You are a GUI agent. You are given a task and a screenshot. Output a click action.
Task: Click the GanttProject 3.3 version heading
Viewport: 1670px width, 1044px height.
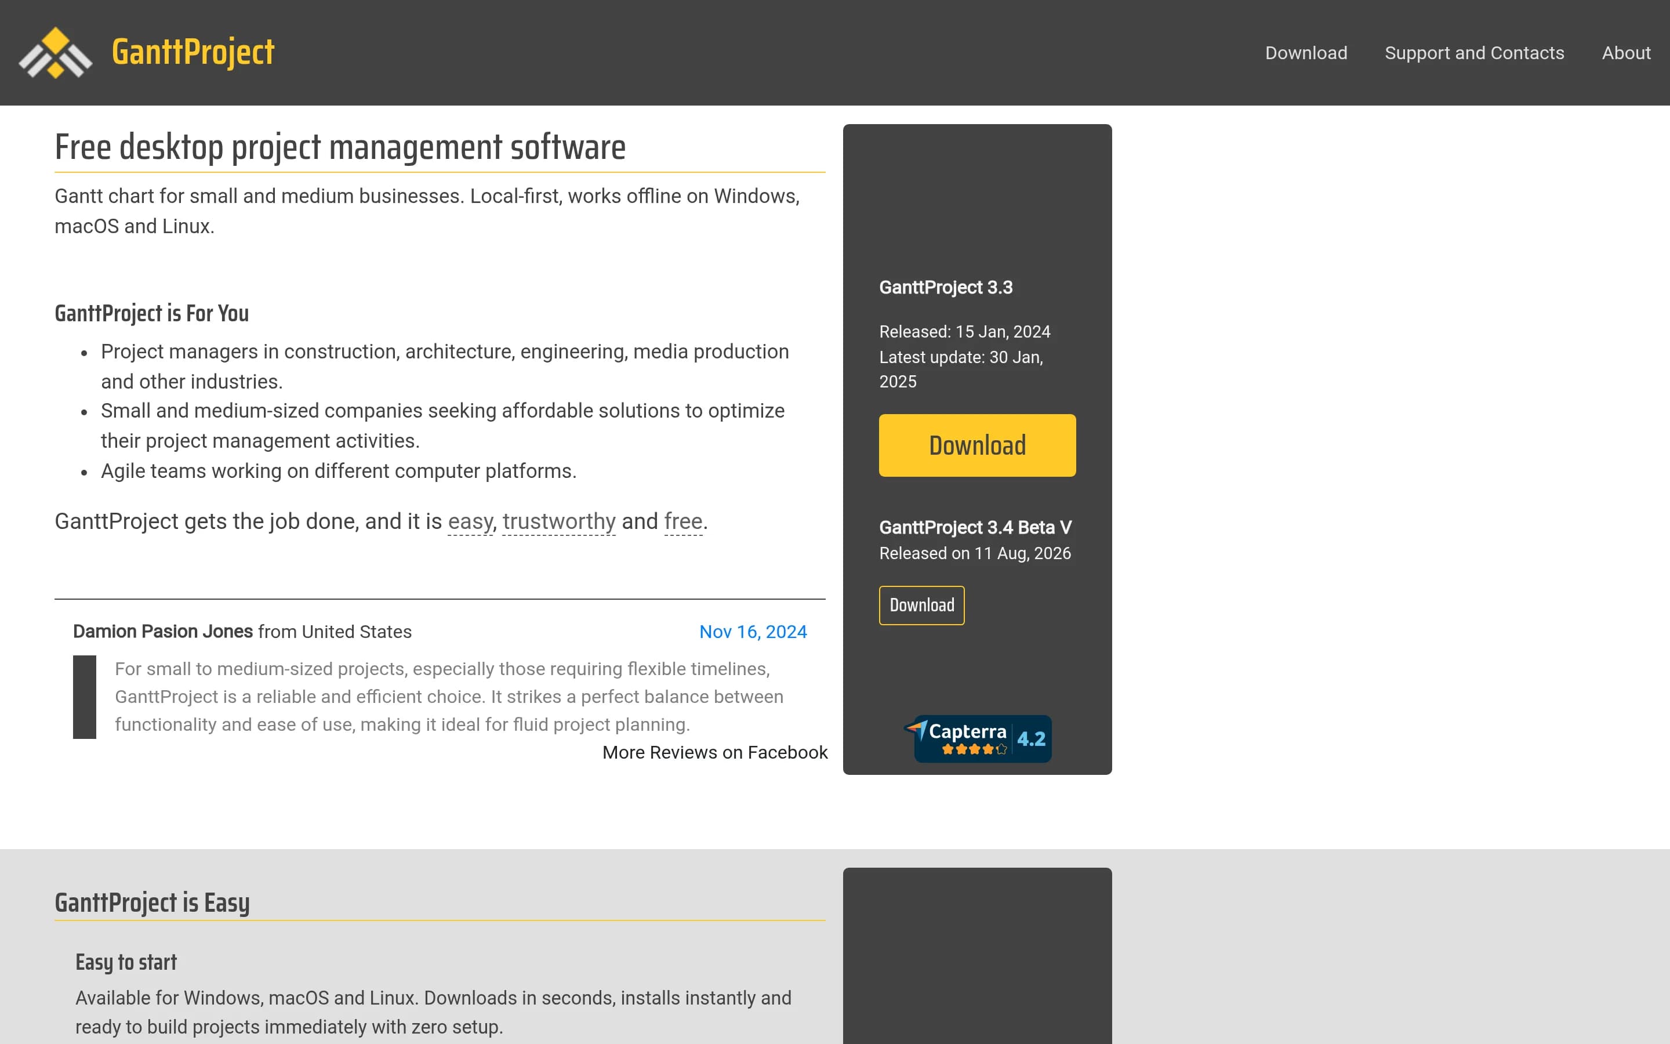coord(945,287)
